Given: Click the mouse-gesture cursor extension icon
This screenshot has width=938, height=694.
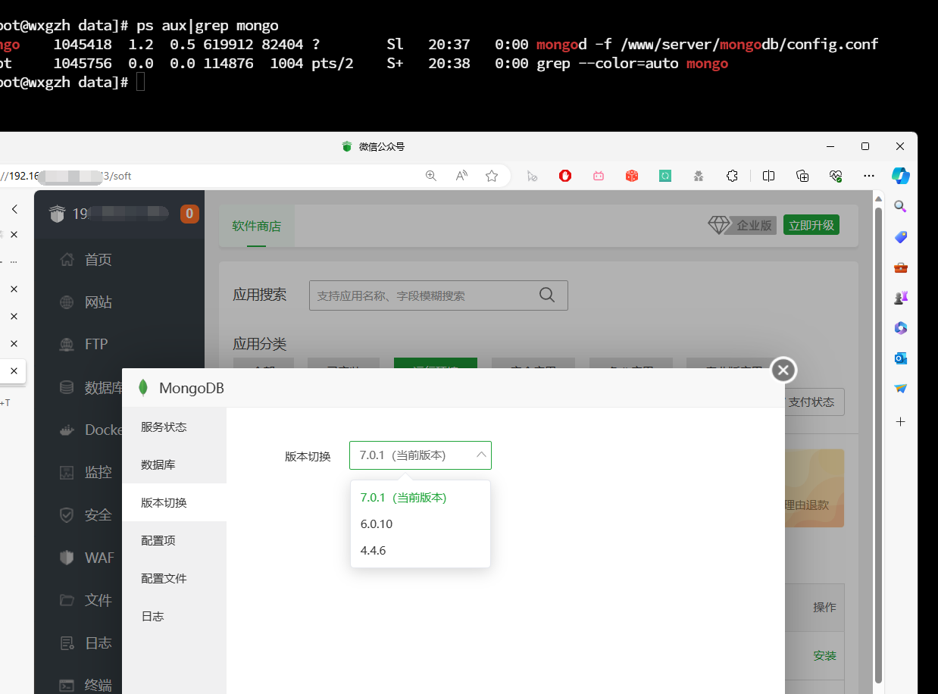Looking at the screenshot, I should (532, 176).
